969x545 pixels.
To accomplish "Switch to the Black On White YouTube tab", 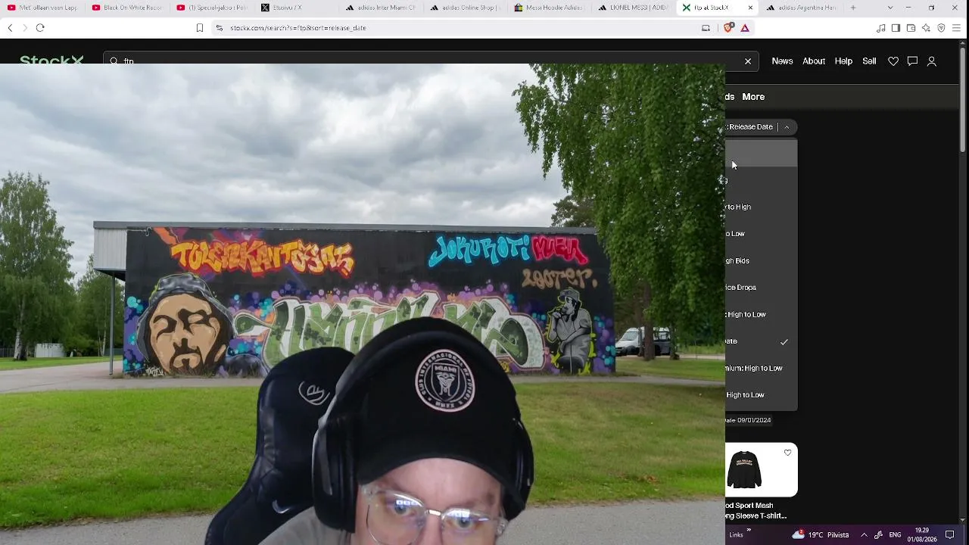I will pos(126,8).
